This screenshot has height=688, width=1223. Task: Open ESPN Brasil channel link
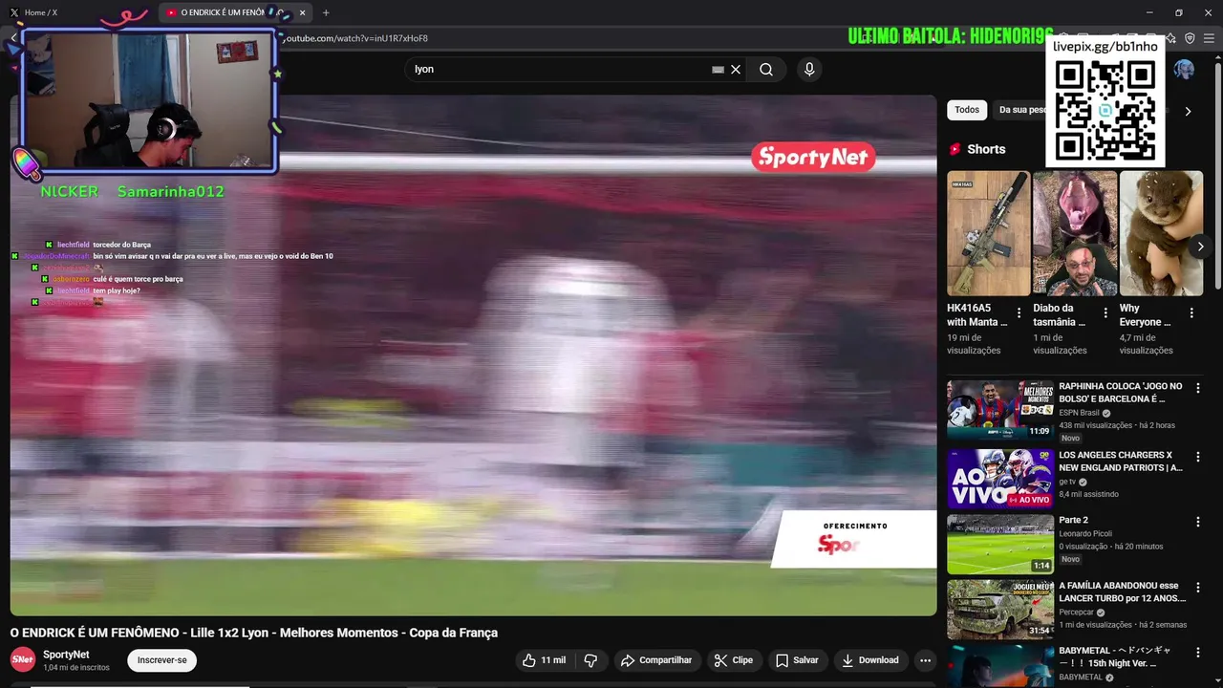(1079, 413)
